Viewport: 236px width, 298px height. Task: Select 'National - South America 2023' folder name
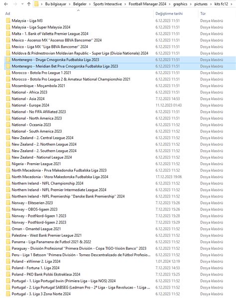(37, 131)
